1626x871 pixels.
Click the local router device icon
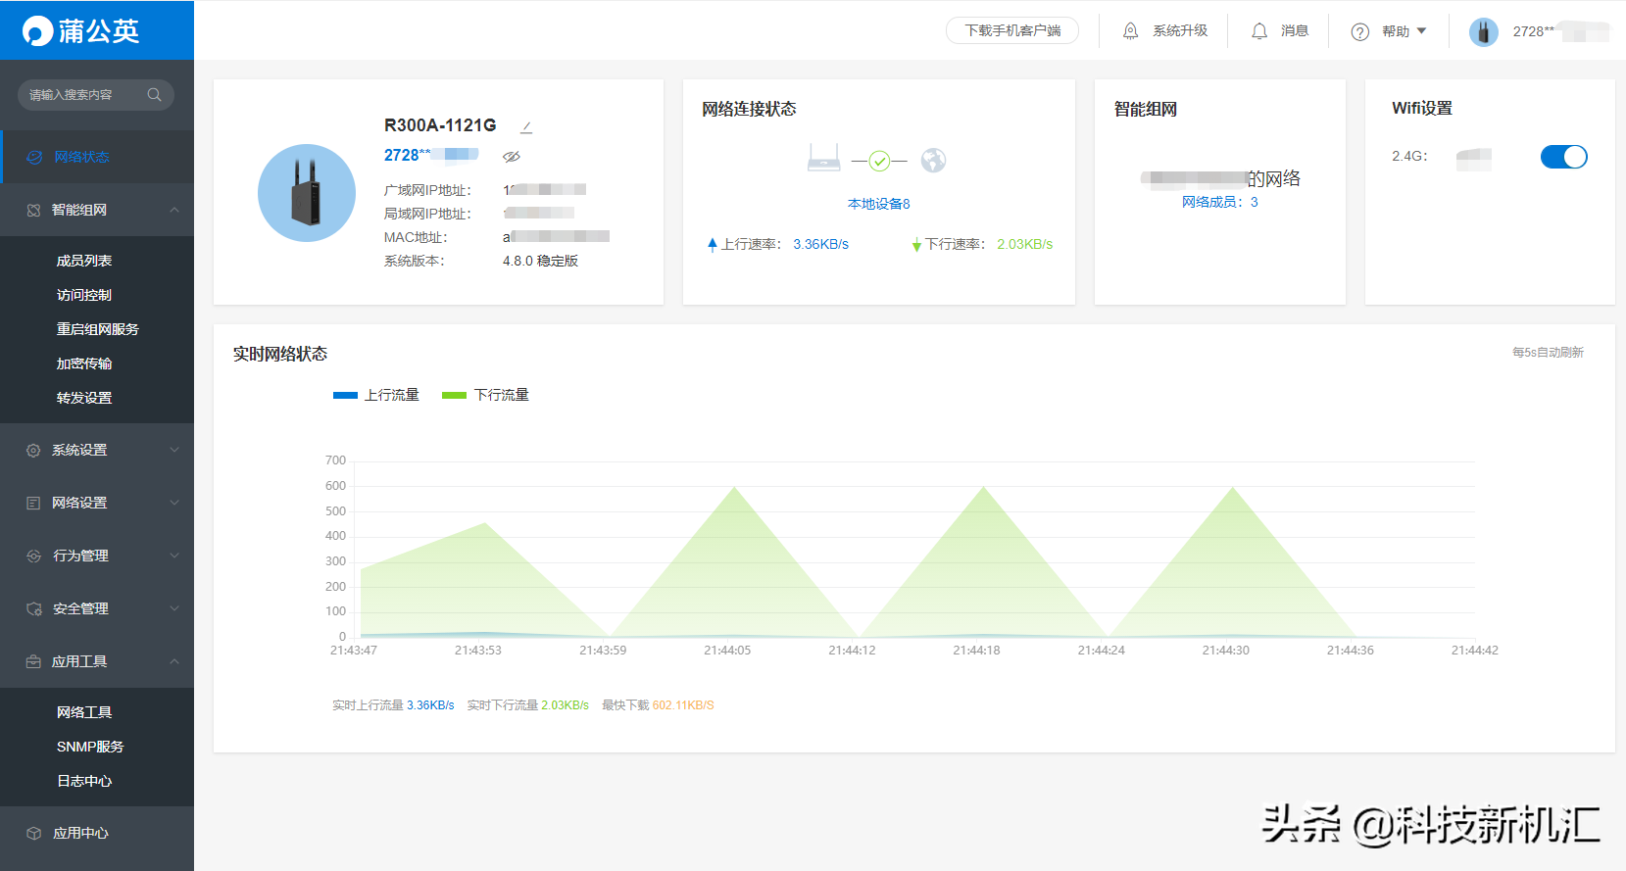[824, 159]
